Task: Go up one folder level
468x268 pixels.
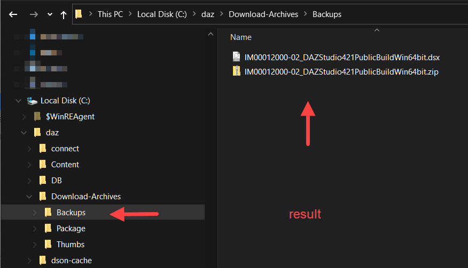Action: 64,14
